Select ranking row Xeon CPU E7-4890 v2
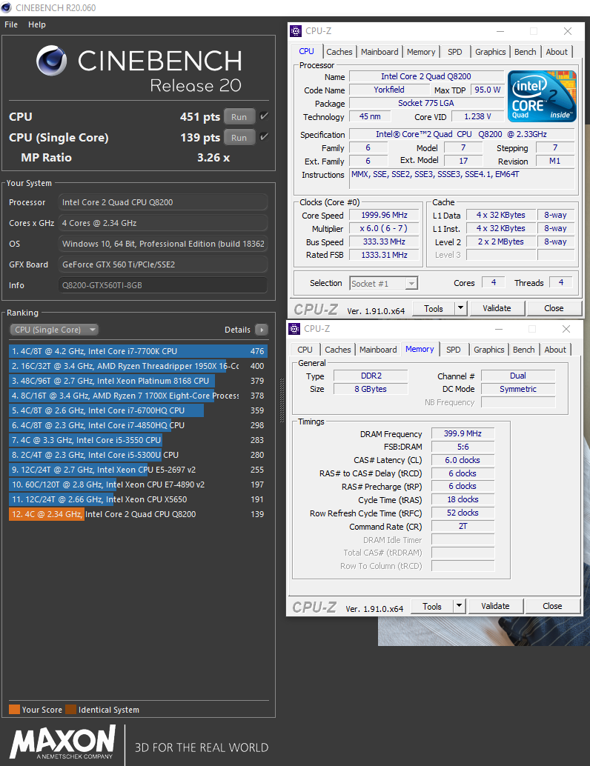The image size is (590, 766). tap(138, 484)
